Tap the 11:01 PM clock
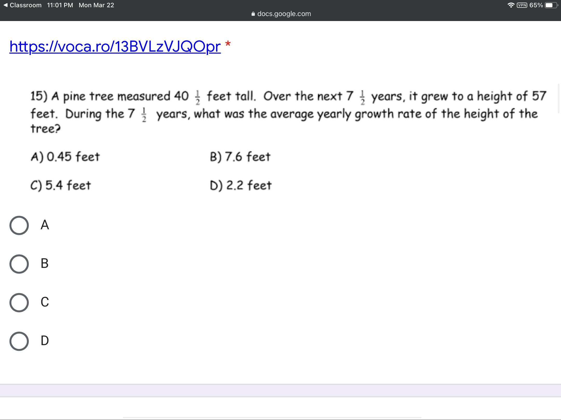Screen dimensions: 561x420 coord(60,5)
